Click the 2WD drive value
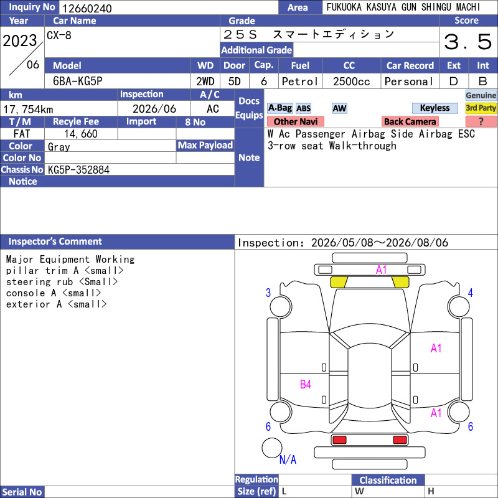Viewport: 498px width, 498px height. pyautogui.click(x=205, y=82)
